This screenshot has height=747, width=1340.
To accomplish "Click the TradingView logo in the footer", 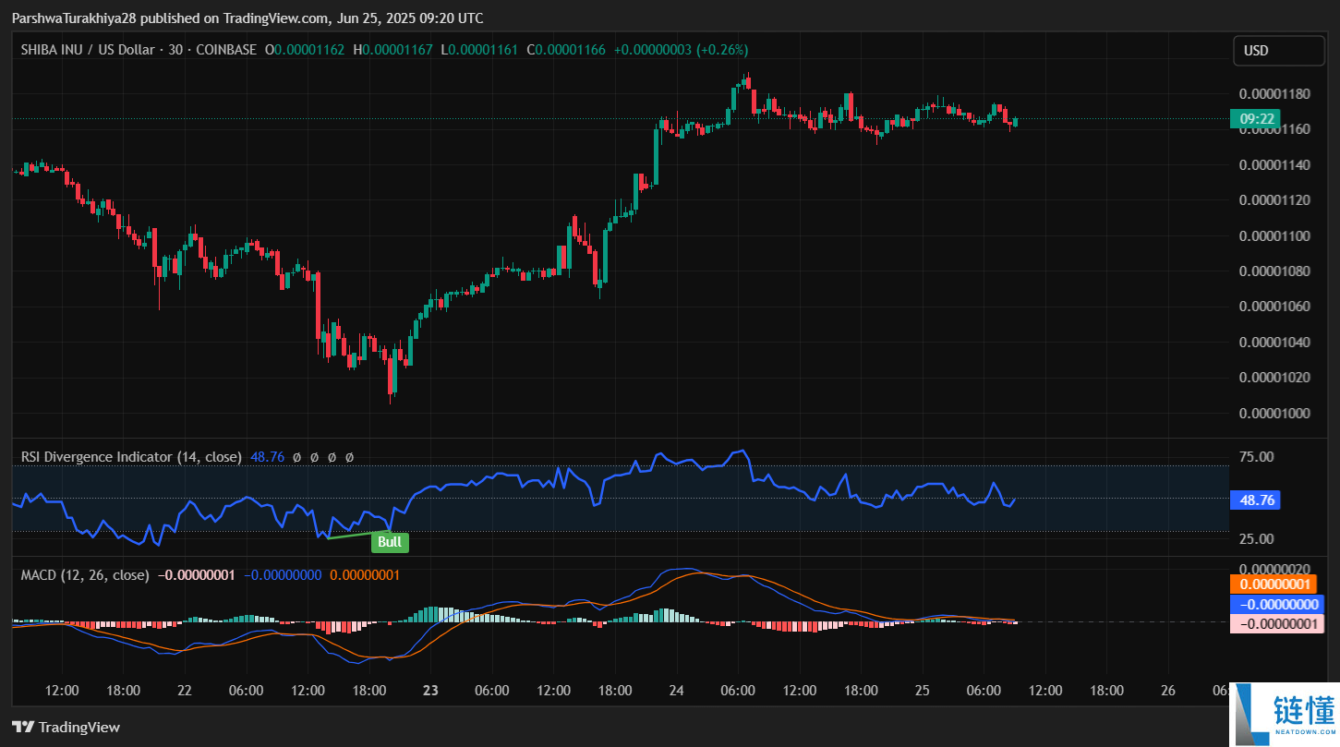I will (22, 727).
